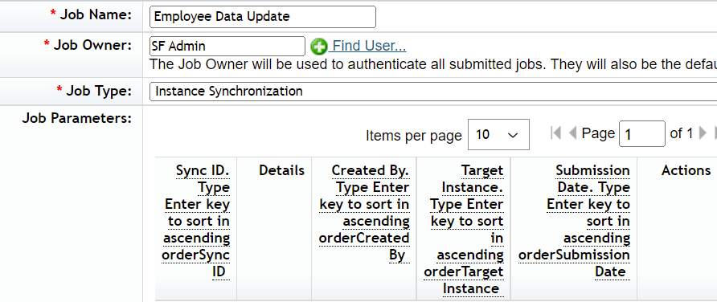Click the Items per page label
Screen dimensions: 717x302
[414, 136]
